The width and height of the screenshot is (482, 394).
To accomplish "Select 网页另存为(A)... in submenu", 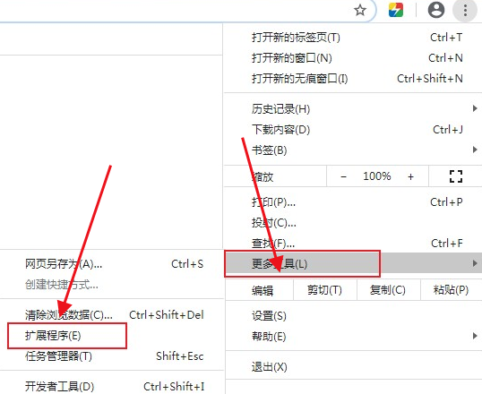I will [112, 264].
